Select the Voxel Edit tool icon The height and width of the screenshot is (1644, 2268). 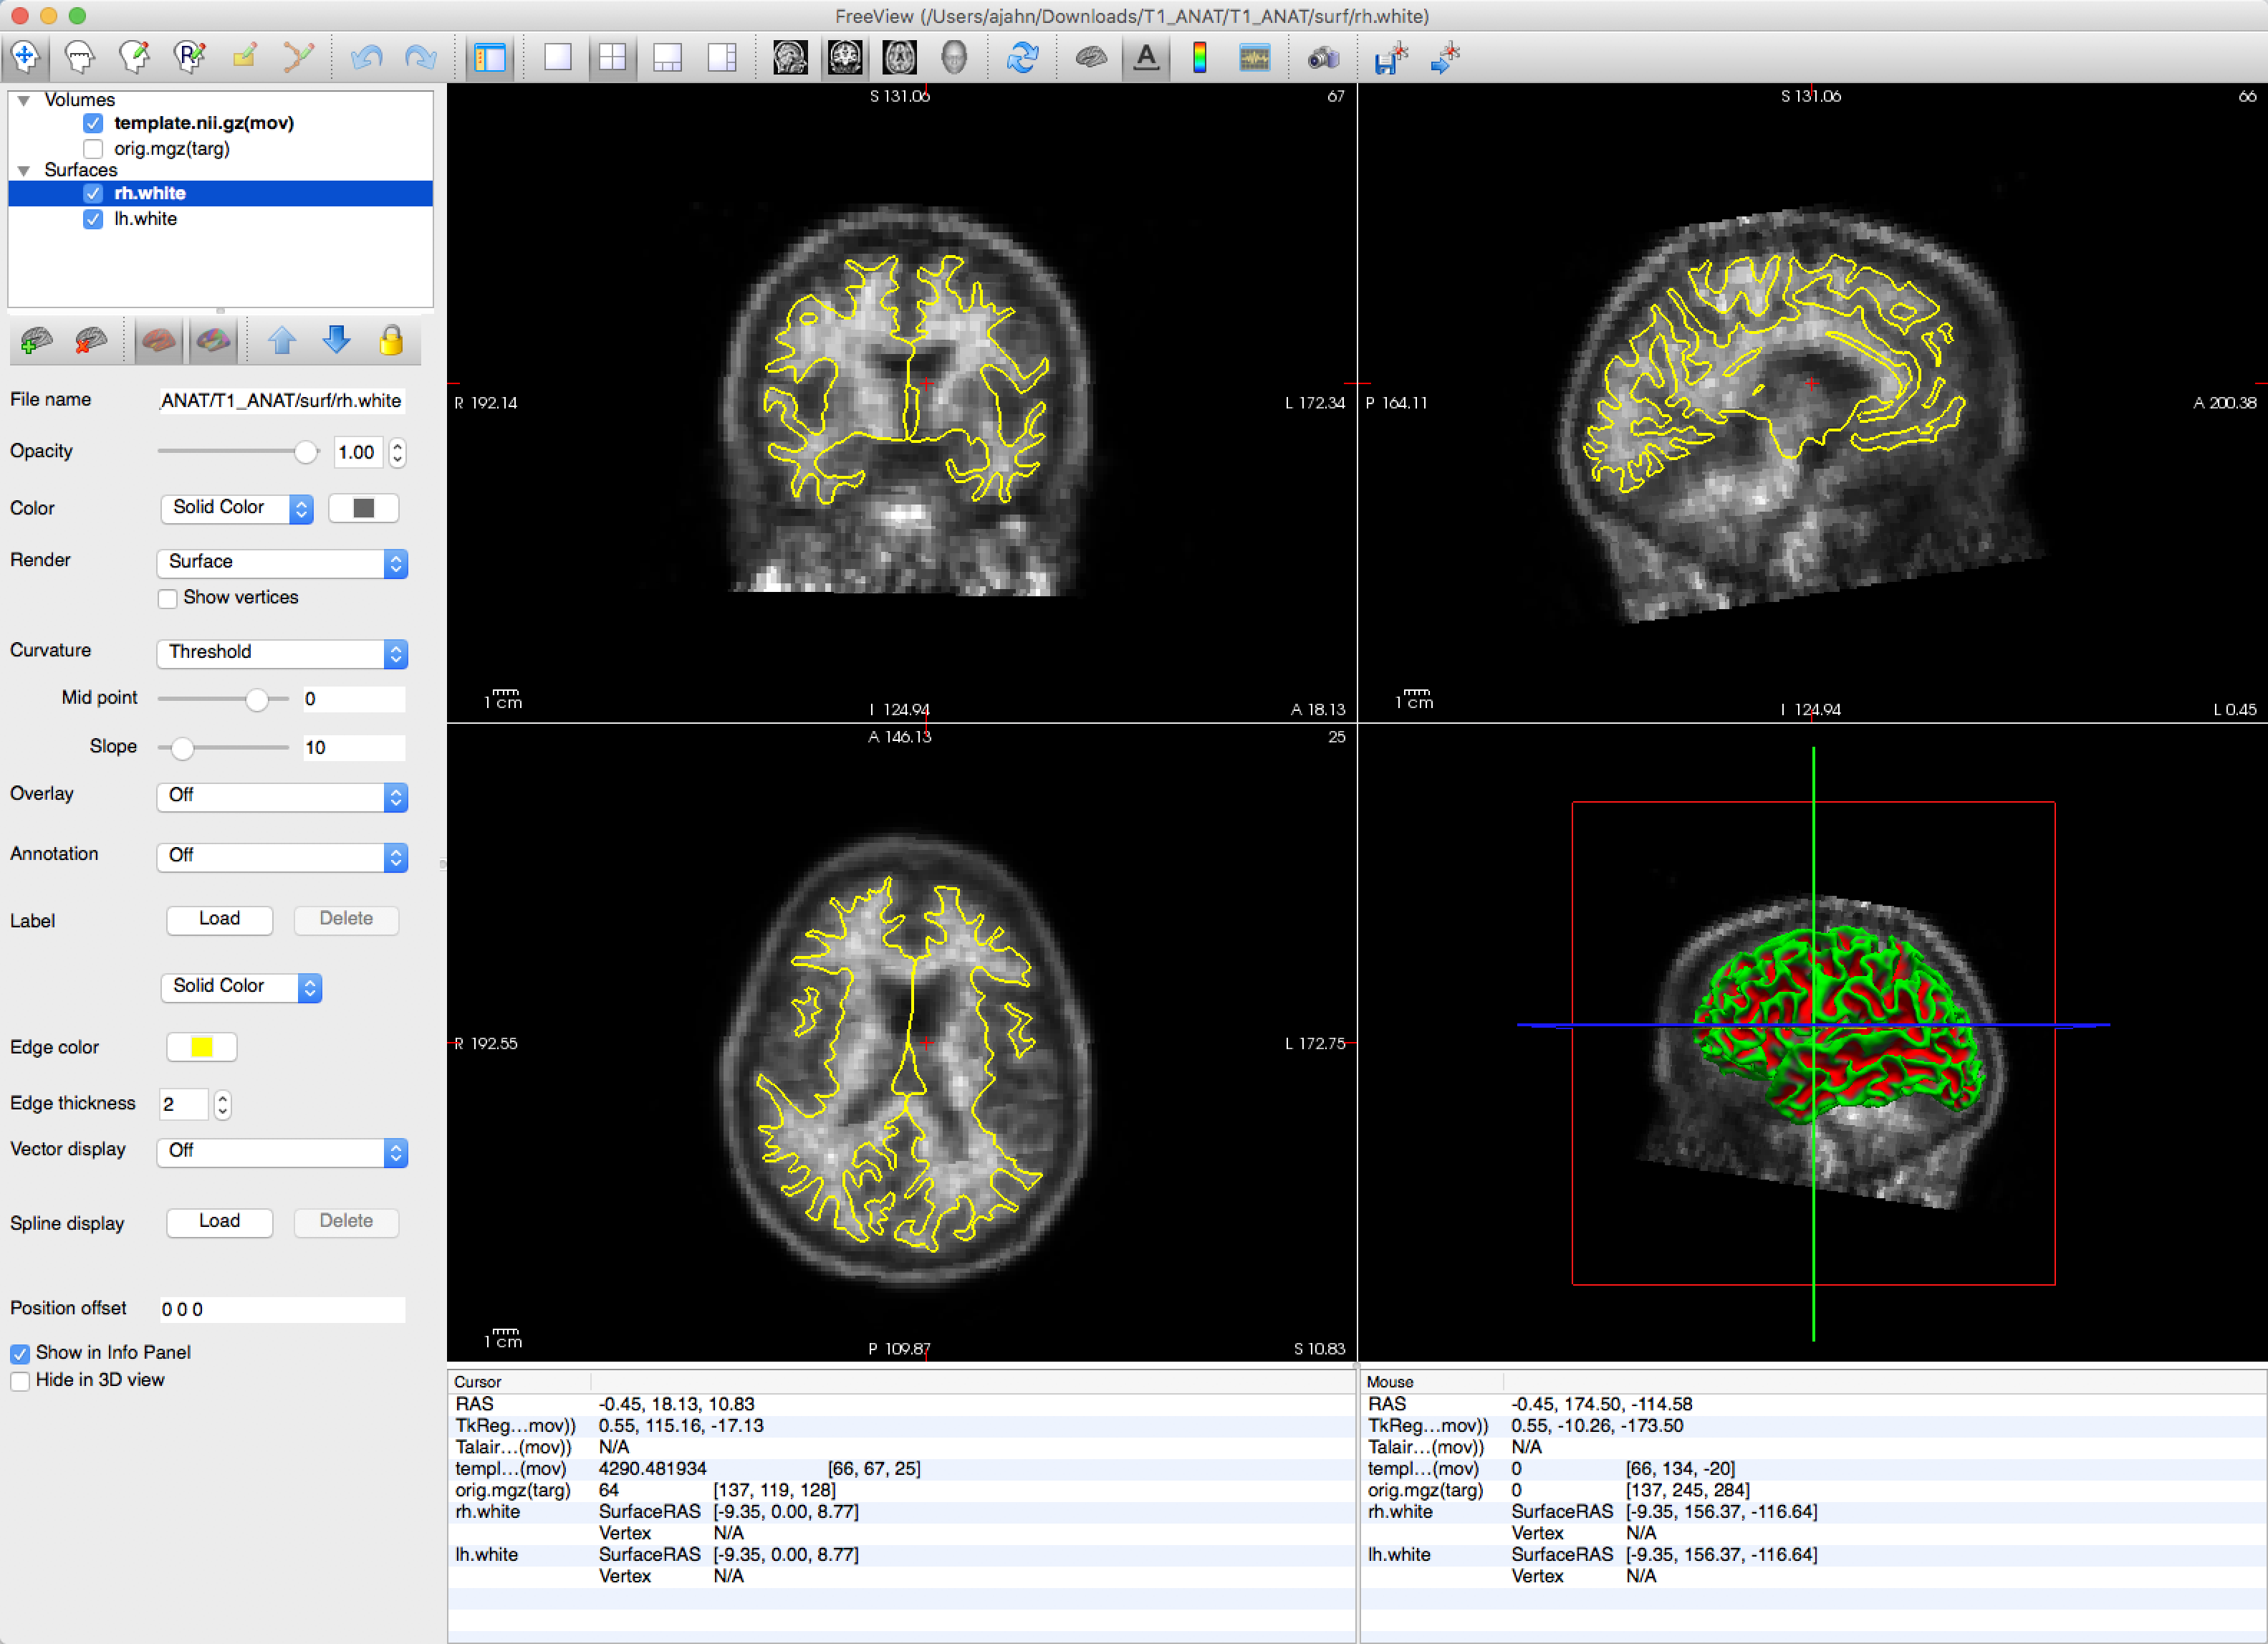click(135, 57)
